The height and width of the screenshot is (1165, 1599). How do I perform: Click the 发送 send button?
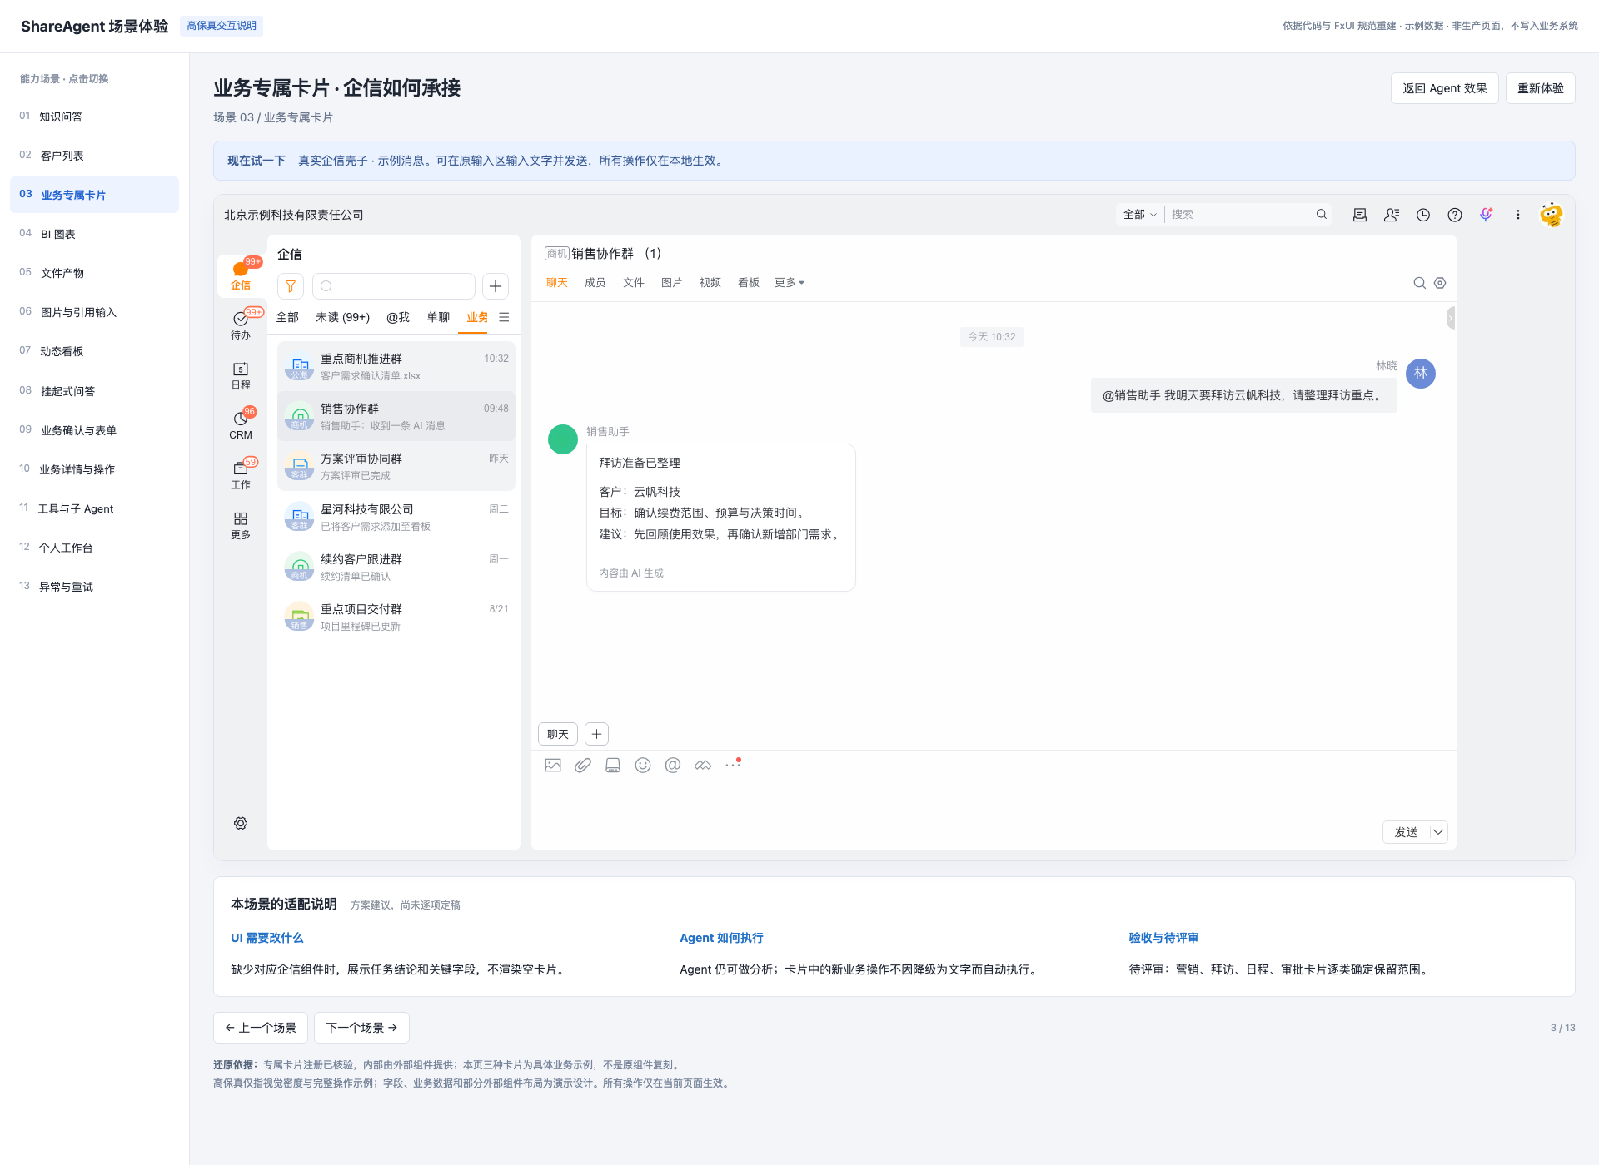pyautogui.click(x=1407, y=832)
